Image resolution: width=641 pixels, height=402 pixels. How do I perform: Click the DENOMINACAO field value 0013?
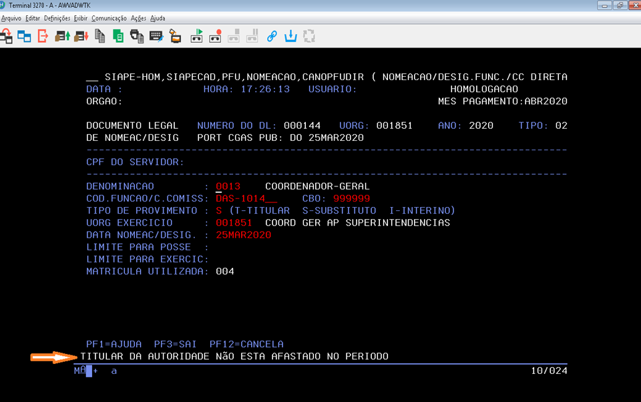click(x=228, y=186)
